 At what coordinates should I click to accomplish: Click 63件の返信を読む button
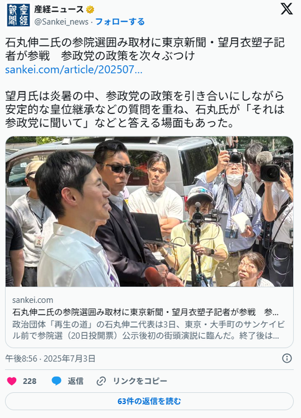click(x=149, y=401)
